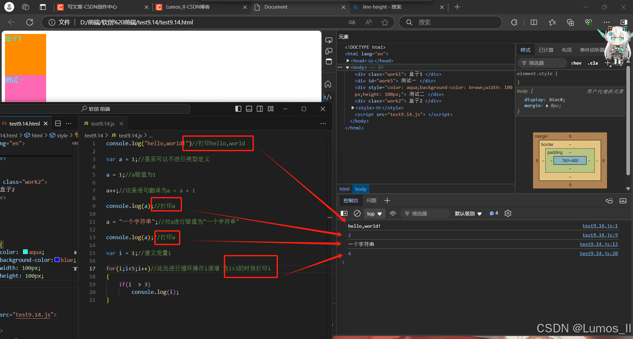Toggle VS Code primary sidebar layout icon

pyautogui.click(x=238, y=109)
